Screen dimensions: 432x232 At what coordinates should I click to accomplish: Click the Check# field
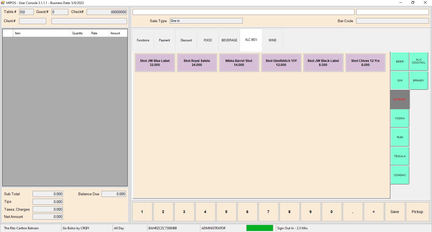107,12
